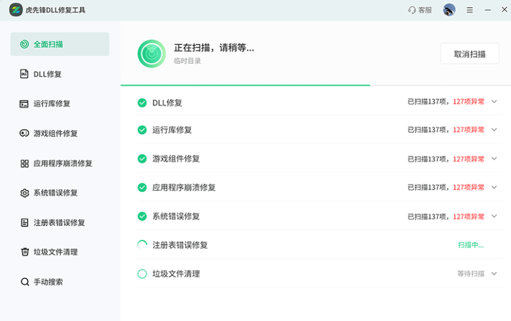Click the 游戏组件修复 gamepad icon
The image size is (511, 321).
[x=24, y=133]
